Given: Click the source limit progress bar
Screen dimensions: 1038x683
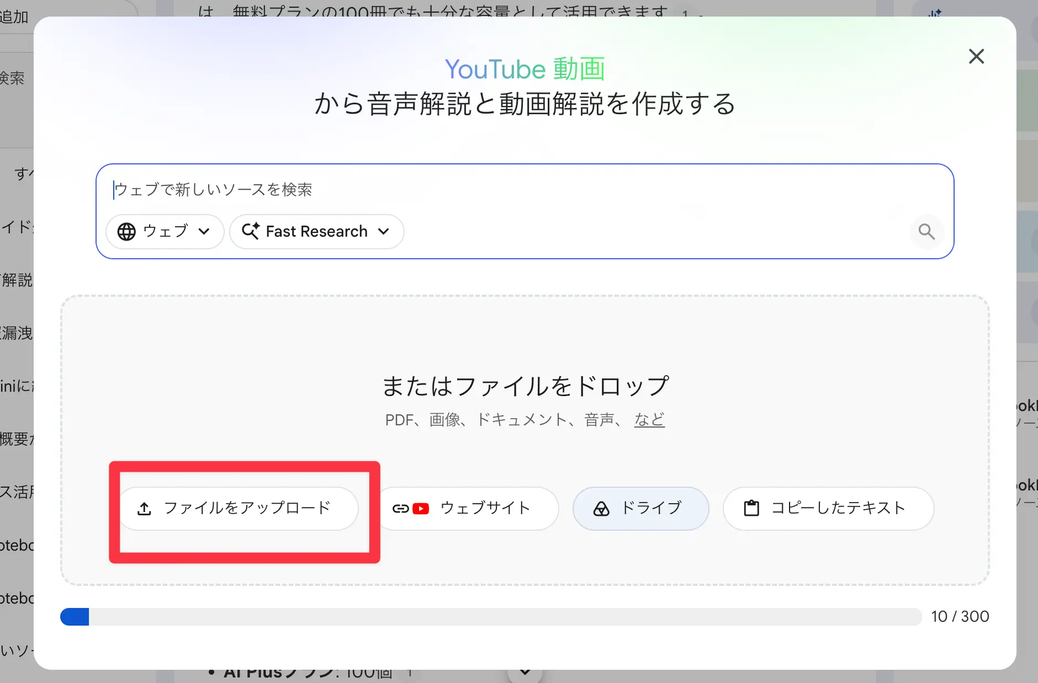Looking at the screenshot, I should [x=491, y=616].
